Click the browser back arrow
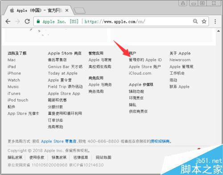223x175 pixels. 8,21
